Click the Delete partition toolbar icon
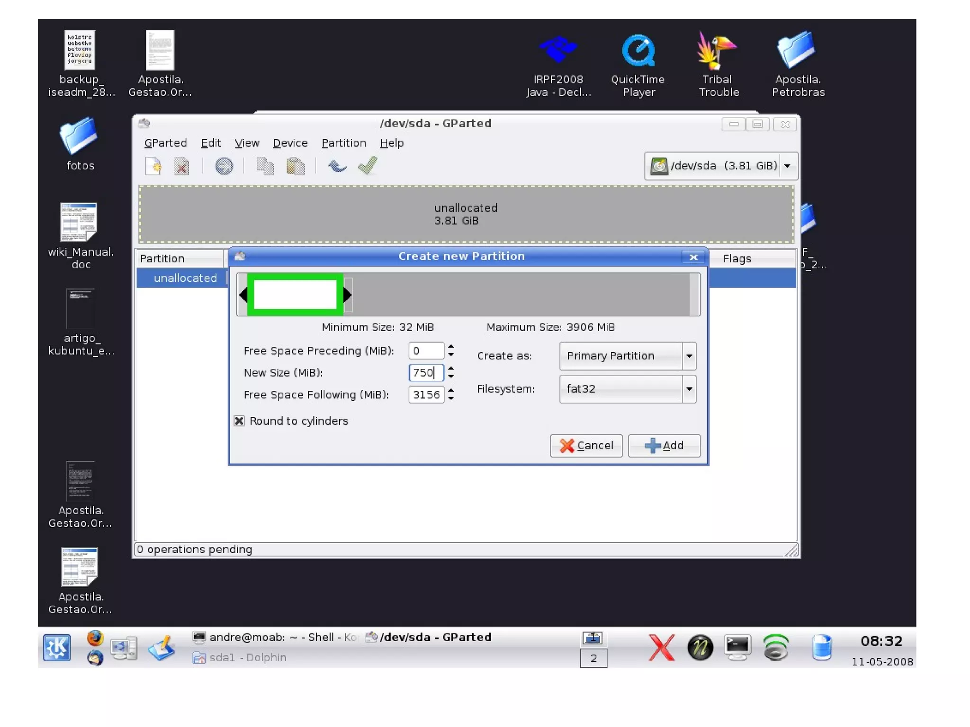 click(x=181, y=166)
